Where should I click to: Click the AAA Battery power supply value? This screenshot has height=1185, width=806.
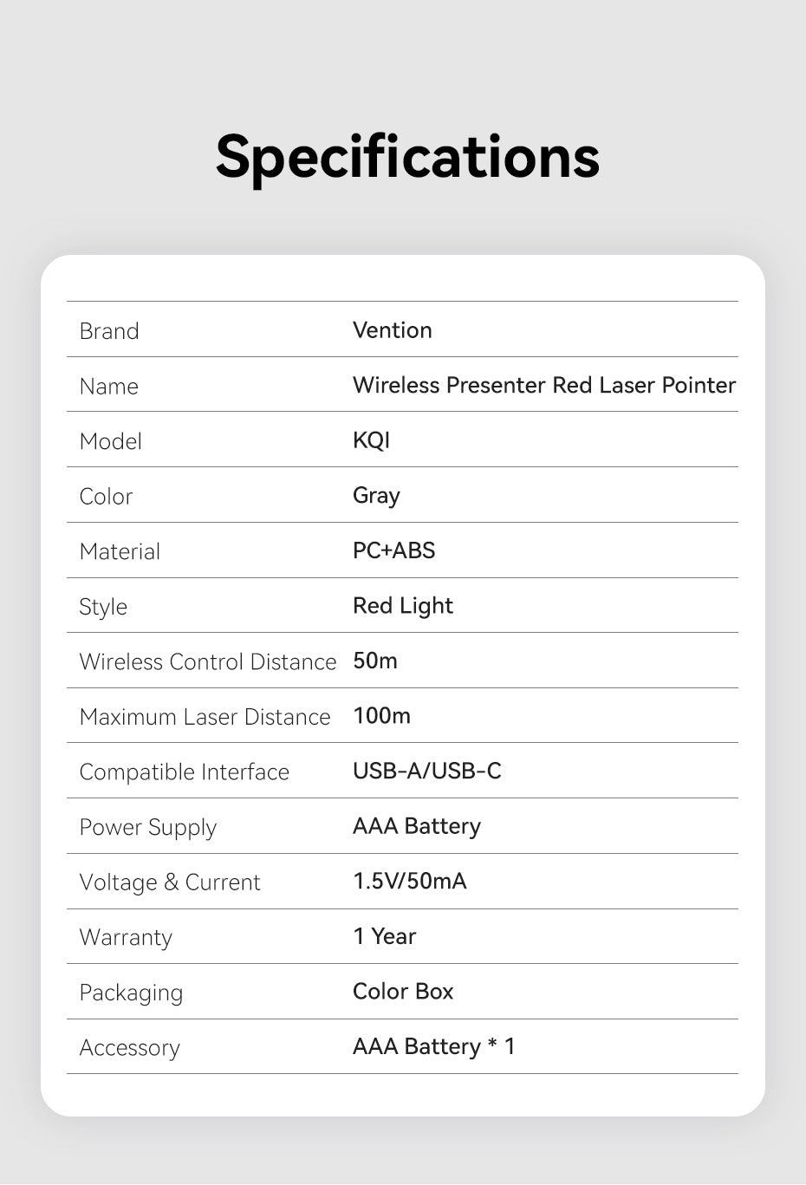417,826
